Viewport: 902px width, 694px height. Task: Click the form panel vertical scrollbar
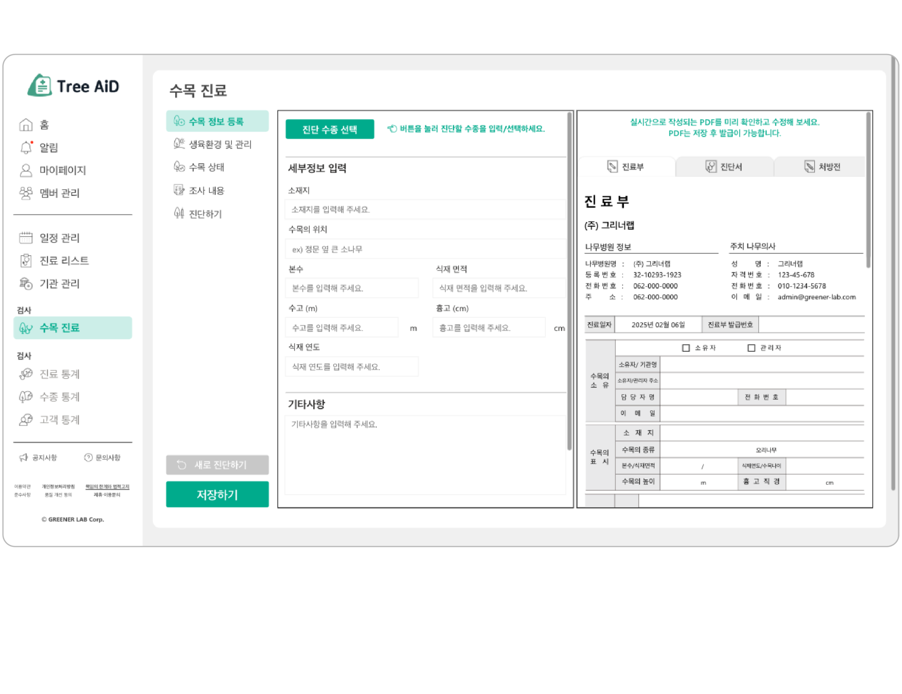569,282
